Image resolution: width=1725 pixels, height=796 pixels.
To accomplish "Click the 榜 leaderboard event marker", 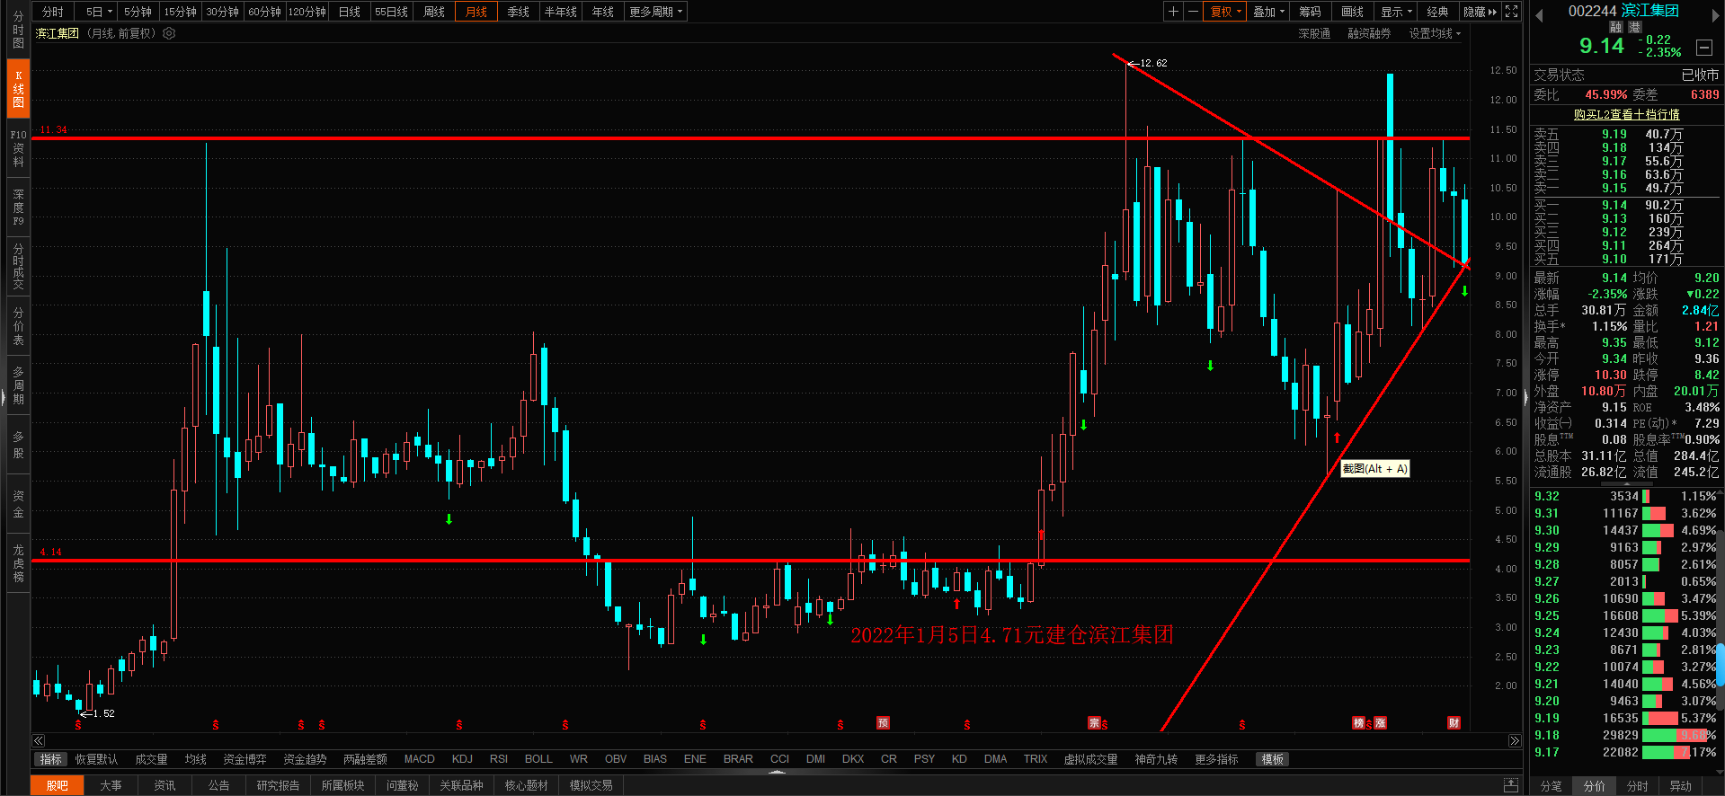I will point(1358,722).
